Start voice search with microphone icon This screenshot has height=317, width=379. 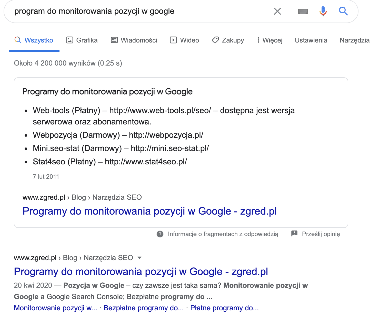323,11
